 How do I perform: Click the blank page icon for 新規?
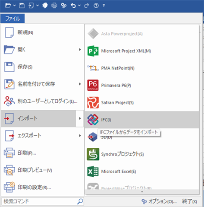pos(9,32)
